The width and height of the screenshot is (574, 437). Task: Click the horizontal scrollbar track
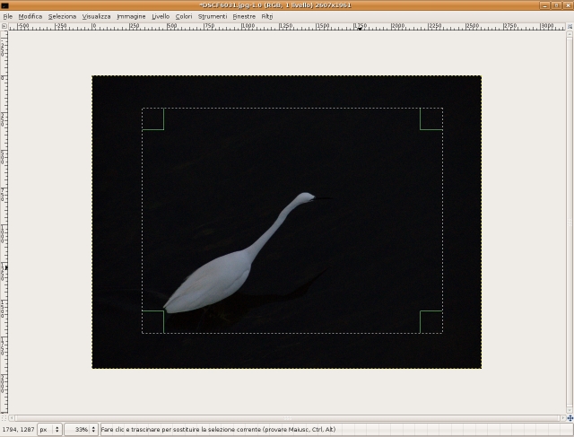coord(287,418)
